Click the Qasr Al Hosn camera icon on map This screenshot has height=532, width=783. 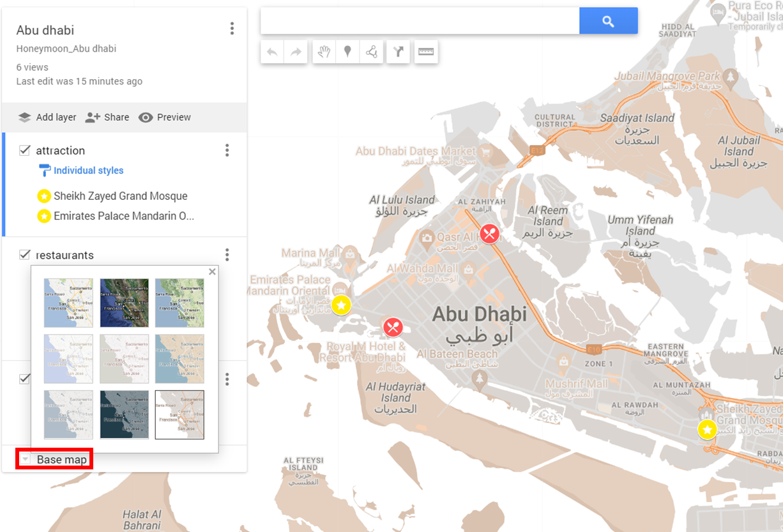point(427,238)
